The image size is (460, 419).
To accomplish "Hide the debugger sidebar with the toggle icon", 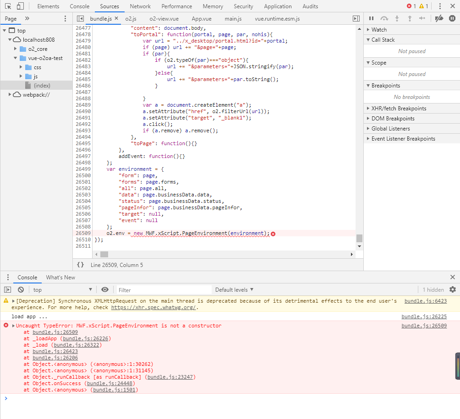I will click(356, 19).
